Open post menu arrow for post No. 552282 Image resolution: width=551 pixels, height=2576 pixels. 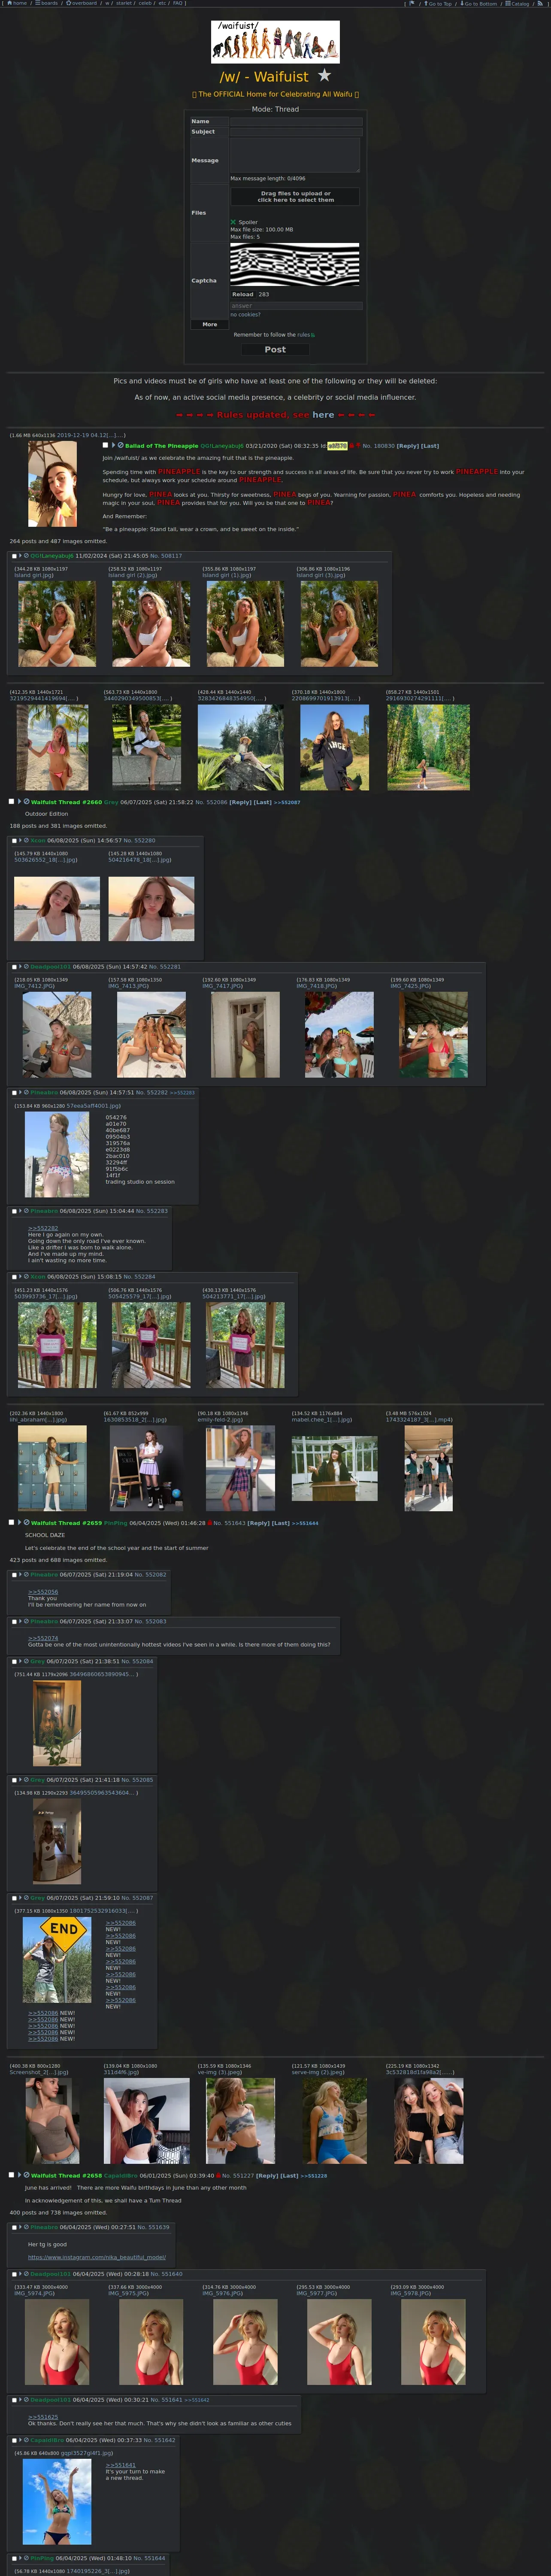(x=21, y=1092)
